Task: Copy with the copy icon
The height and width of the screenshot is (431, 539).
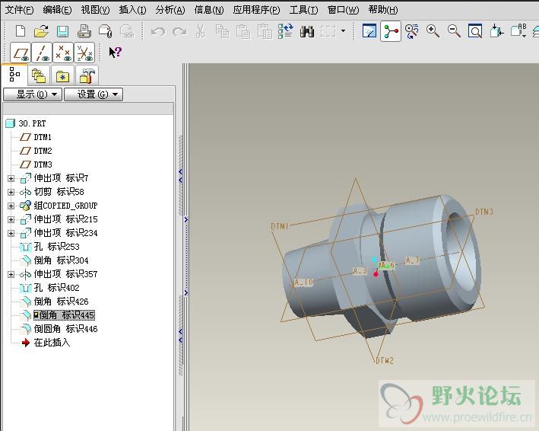Action: point(222,31)
